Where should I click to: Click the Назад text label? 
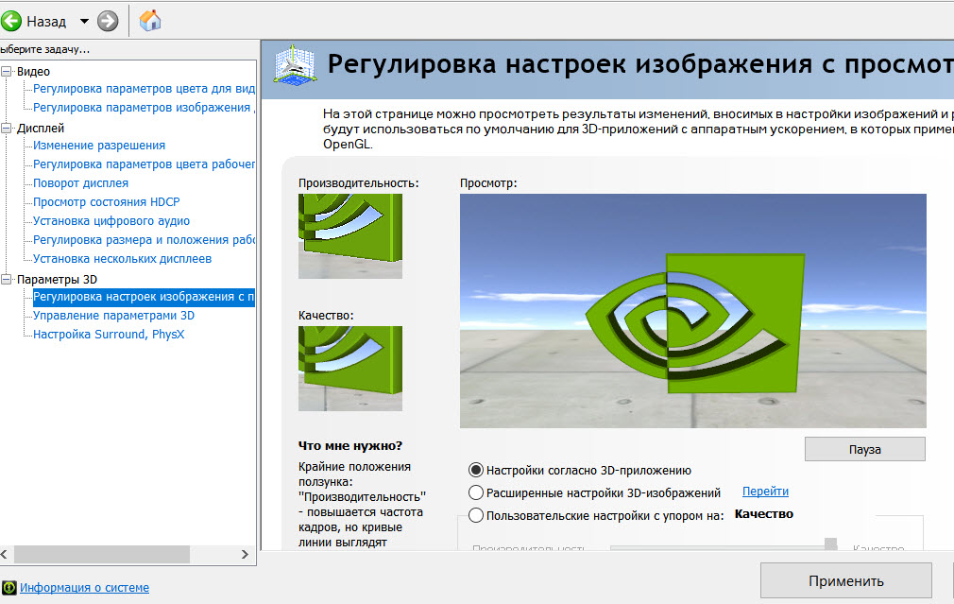[x=46, y=22]
